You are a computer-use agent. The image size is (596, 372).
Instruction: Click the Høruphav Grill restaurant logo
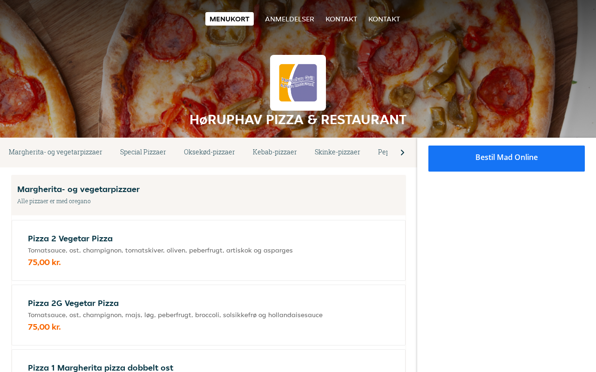(x=298, y=83)
